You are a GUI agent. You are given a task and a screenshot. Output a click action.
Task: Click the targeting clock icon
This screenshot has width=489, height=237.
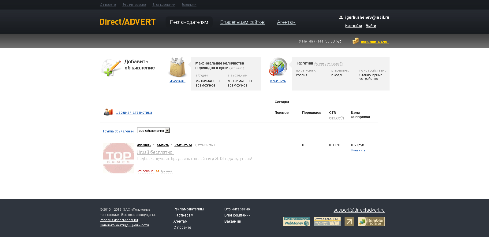coord(278,67)
